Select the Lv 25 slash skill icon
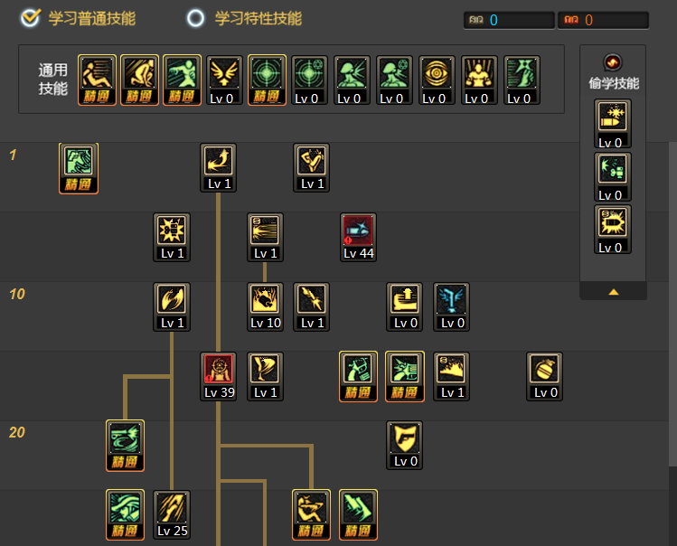 172,514
